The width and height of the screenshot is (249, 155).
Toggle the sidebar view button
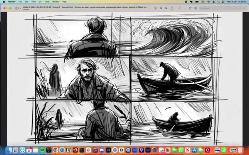click(x=17, y=8)
